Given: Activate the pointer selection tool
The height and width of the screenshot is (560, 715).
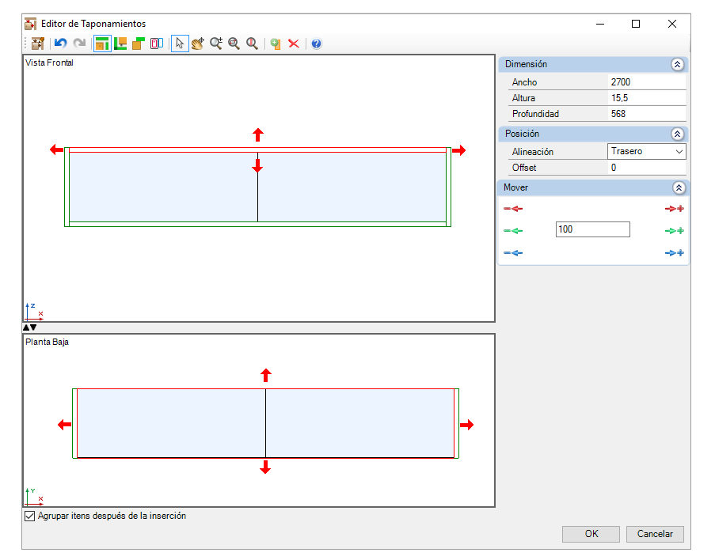Looking at the screenshot, I should click(180, 44).
